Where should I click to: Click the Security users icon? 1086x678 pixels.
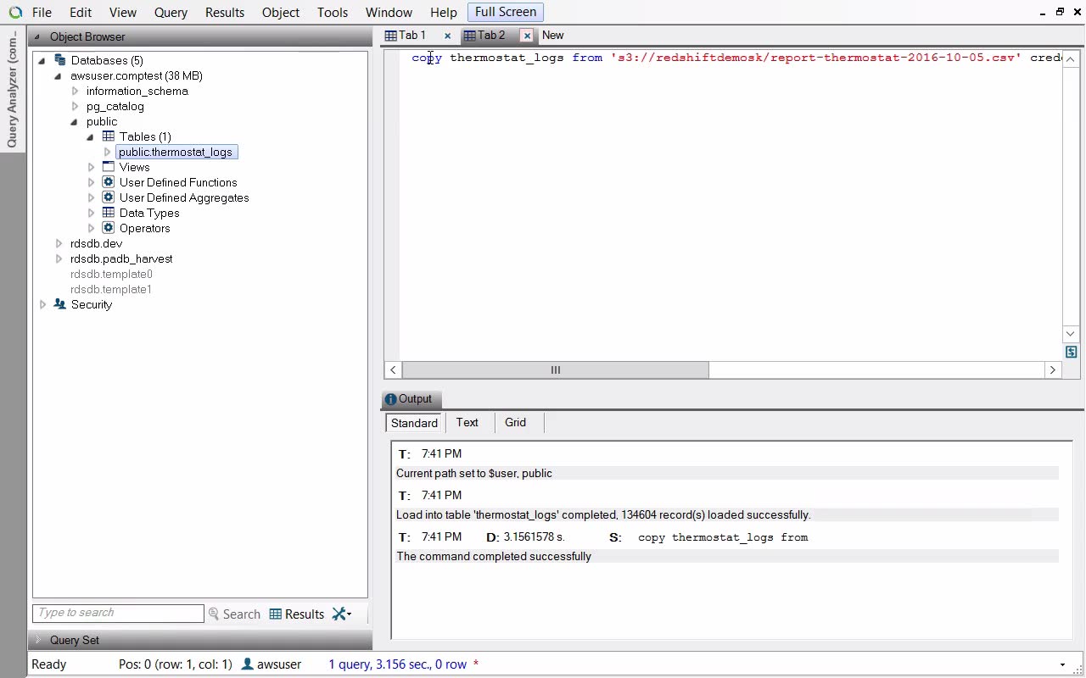59,304
